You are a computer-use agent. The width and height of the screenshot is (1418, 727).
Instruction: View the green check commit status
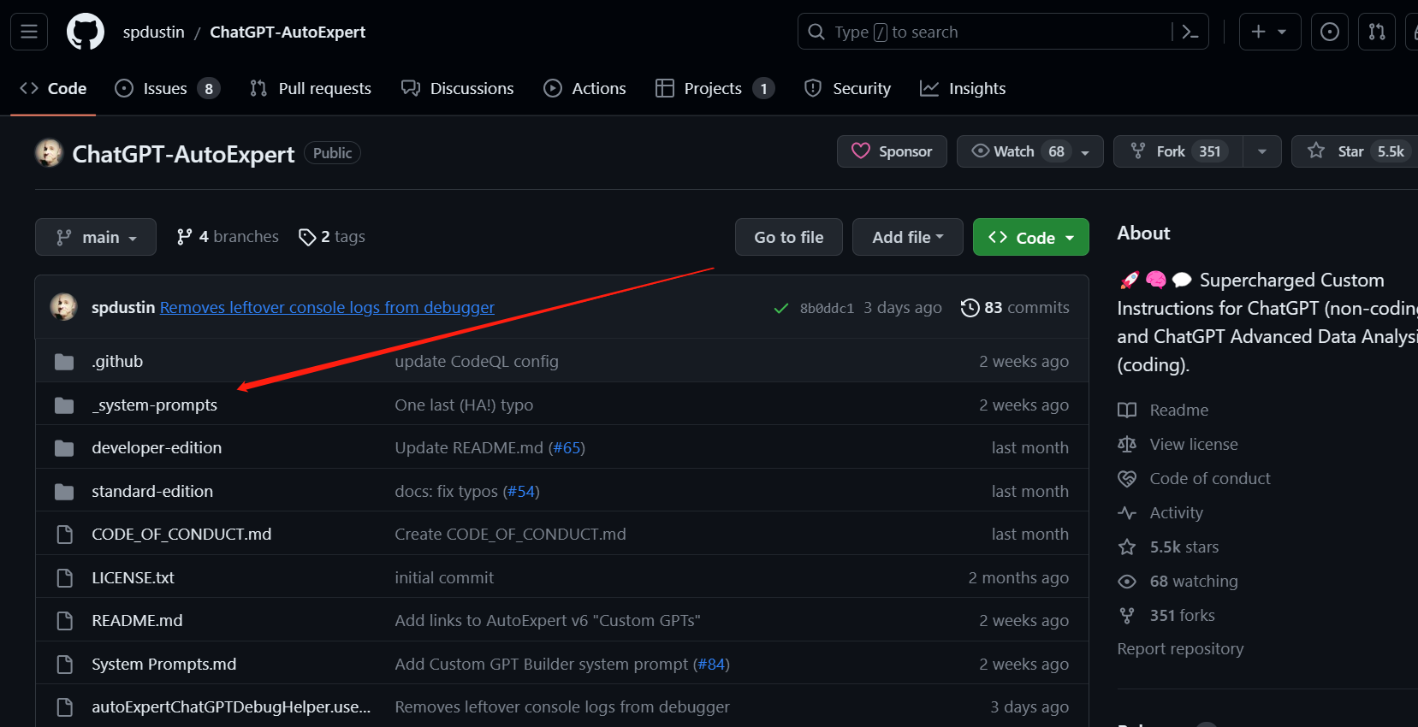tap(780, 308)
